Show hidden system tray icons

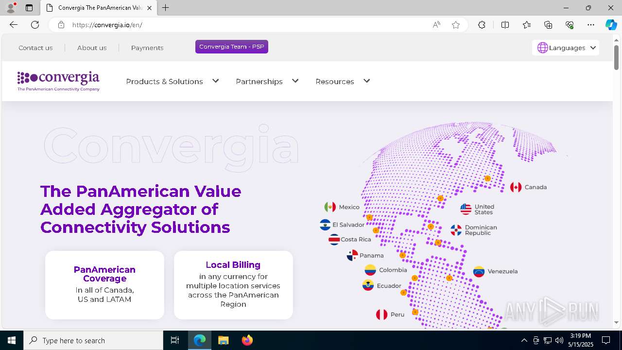(524, 340)
